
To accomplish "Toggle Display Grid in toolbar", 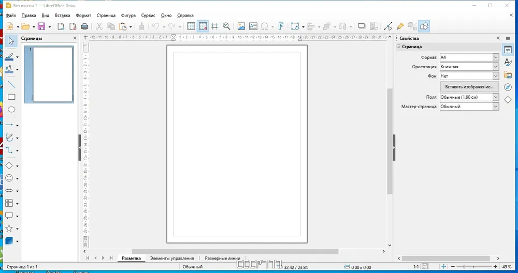I will [x=191, y=26].
